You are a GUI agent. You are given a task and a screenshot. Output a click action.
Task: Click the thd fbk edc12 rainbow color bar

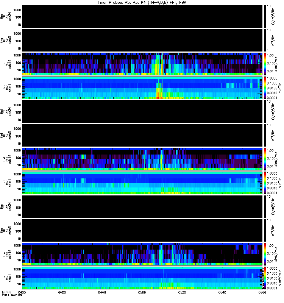[x=265, y=159]
